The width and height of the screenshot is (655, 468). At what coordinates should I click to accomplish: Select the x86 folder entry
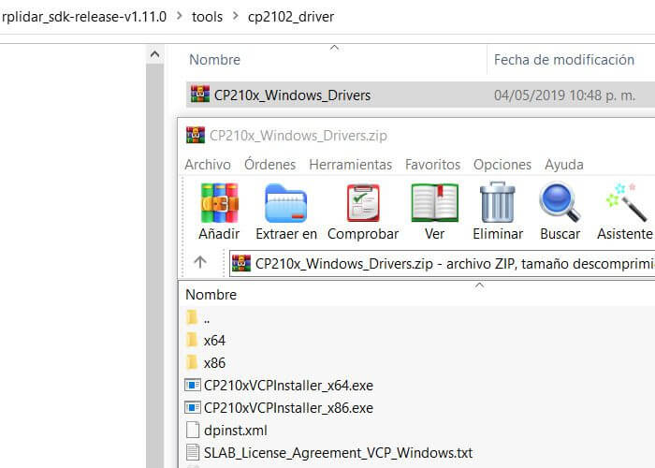213,362
